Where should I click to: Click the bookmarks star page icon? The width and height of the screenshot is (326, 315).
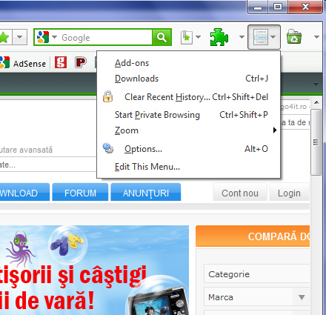(x=187, y=37)
